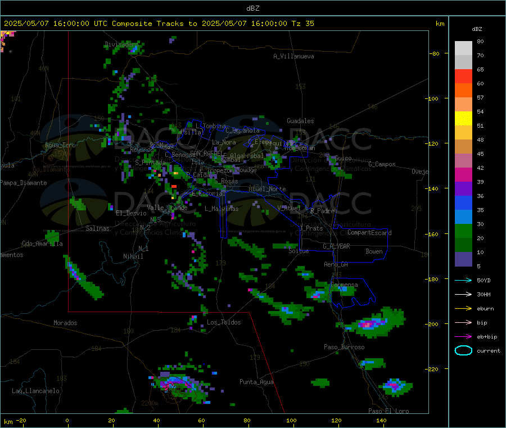This screenshot has height=428, width=506.
Task: Click the yellow eburn arrow icon in the legend
Action: click(463, 309)
